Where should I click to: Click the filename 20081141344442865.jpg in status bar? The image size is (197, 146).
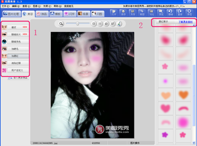click(x=45, y=143)
